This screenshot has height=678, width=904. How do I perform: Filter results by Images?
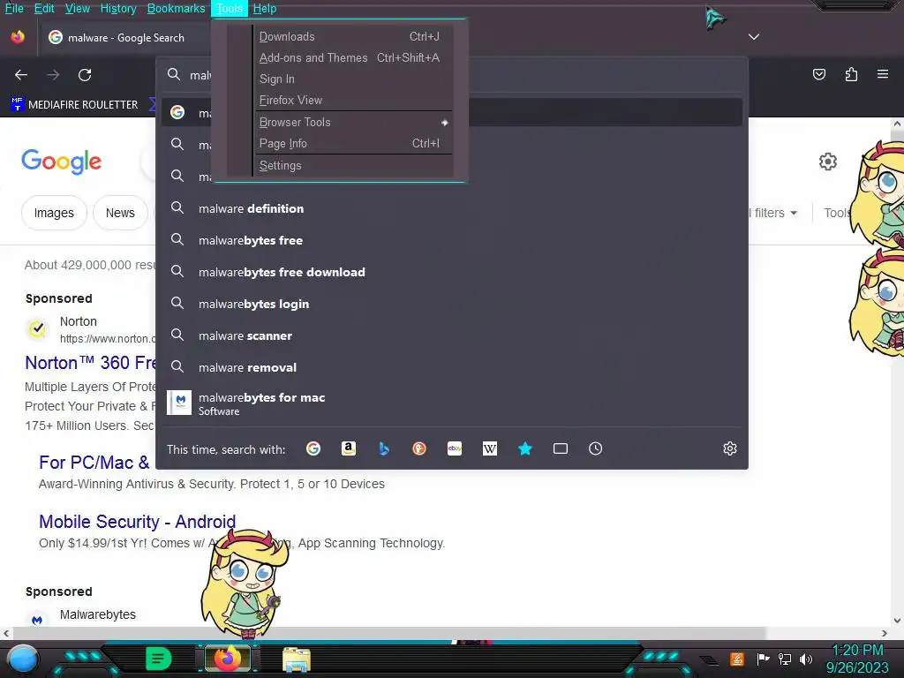54,213
